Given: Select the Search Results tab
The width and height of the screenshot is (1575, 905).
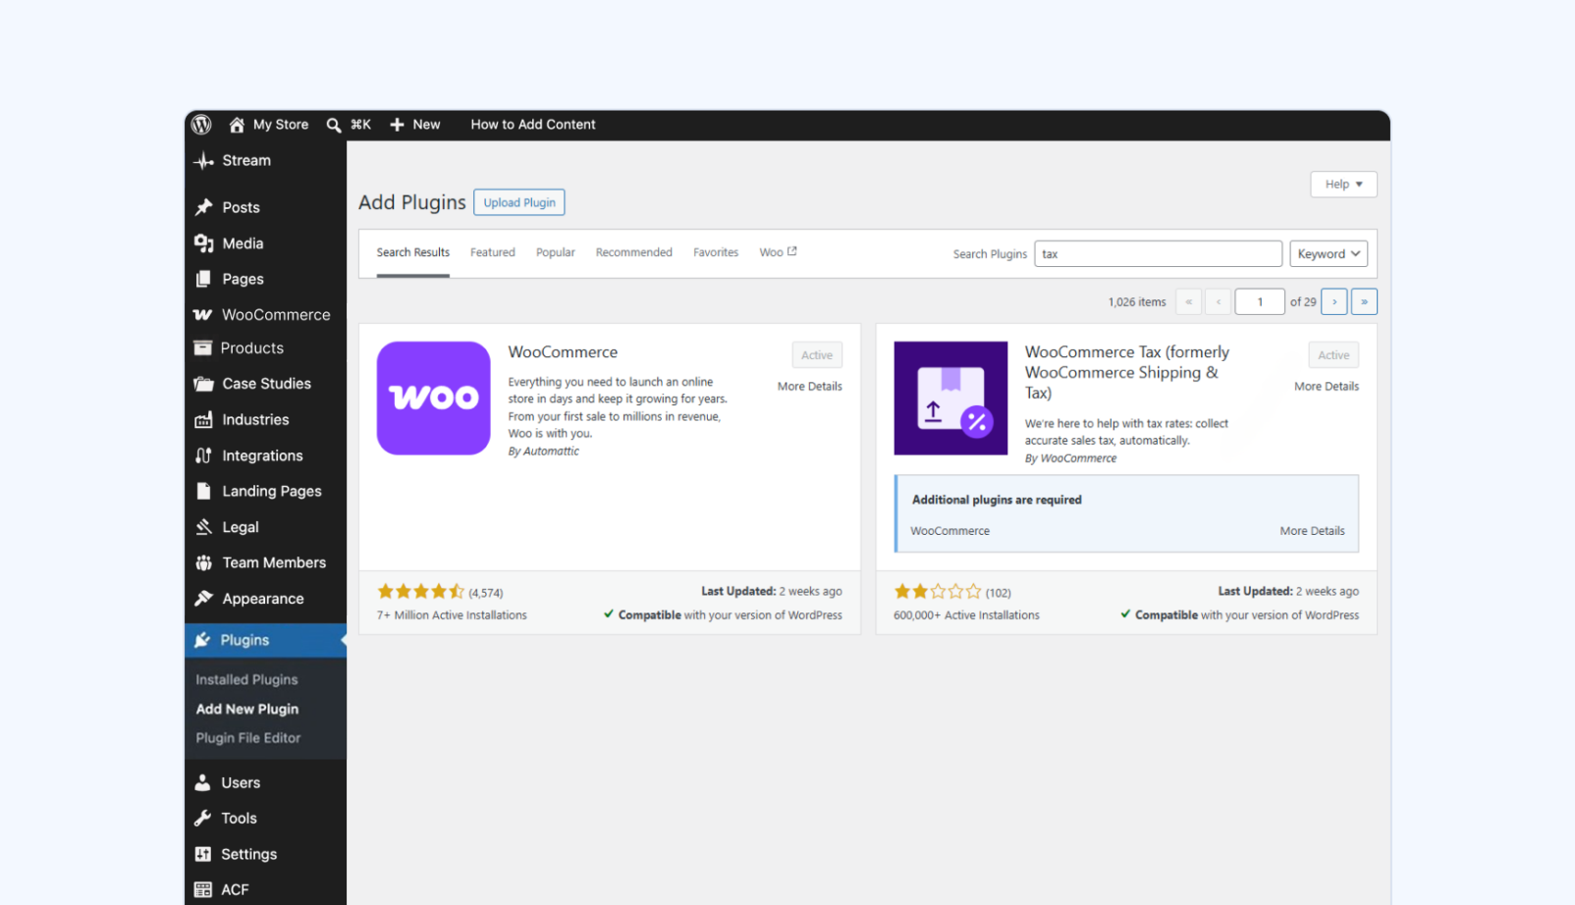Looking at the screenshot, I should (413, 252).
